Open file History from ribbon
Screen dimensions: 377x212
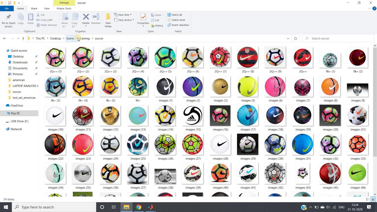[157, 26]
